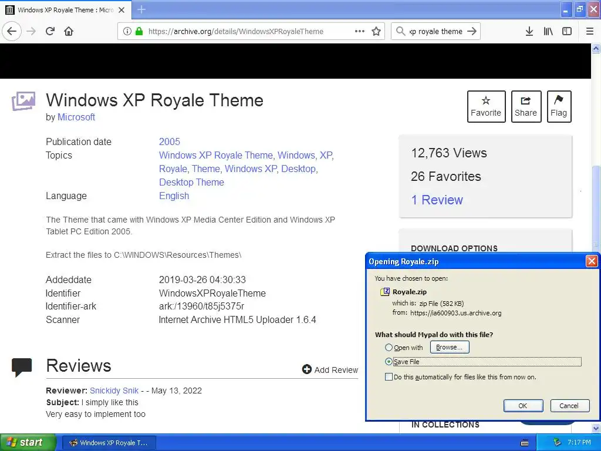Image resolution: width=601 pixels, height=451 pixels.
Task: Click the page scrollbar up arrow
Action: [596, 48]
